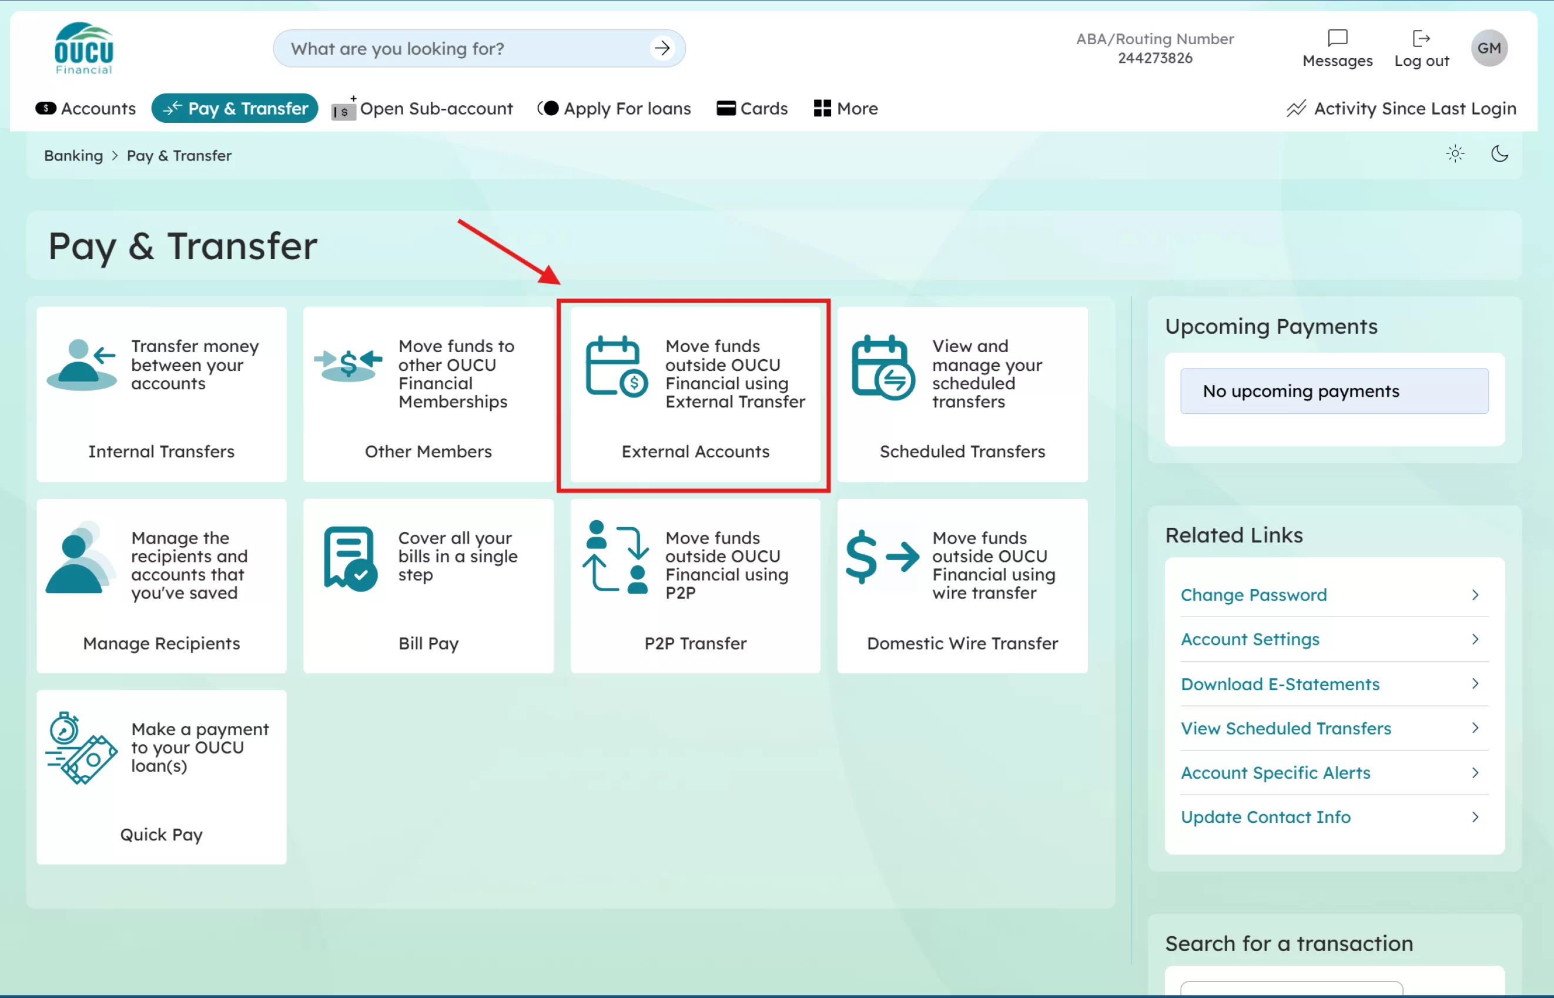Click the Manage Recipients people icon
1554x998 pixels.
click(x=81, y=557)
